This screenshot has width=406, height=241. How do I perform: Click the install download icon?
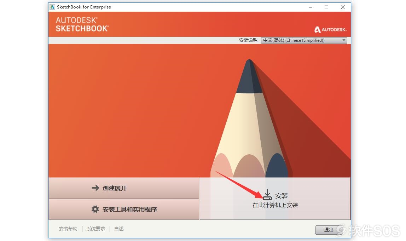pyautogui.click(x=267, y=195)
